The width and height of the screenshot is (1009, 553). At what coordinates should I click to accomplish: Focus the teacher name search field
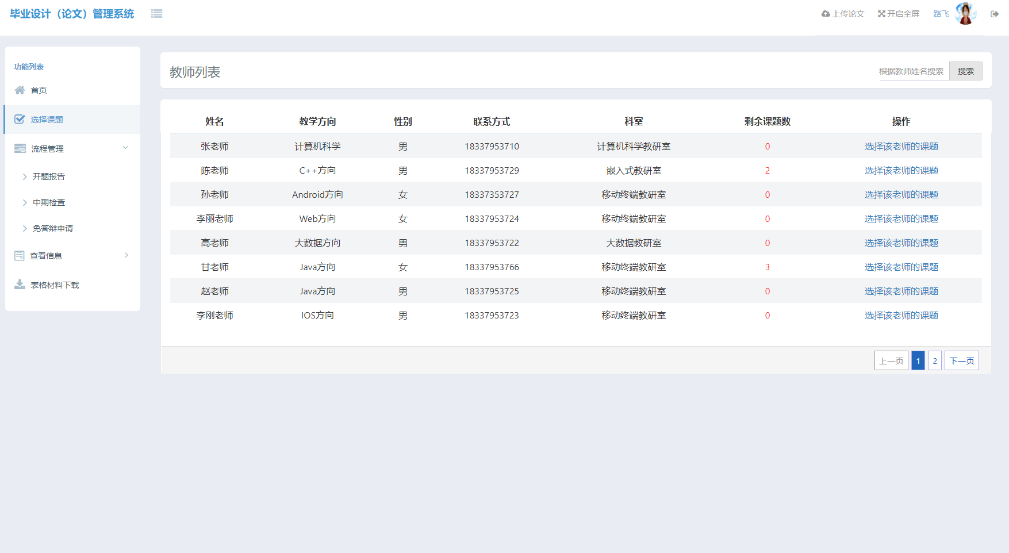point(912,71)
